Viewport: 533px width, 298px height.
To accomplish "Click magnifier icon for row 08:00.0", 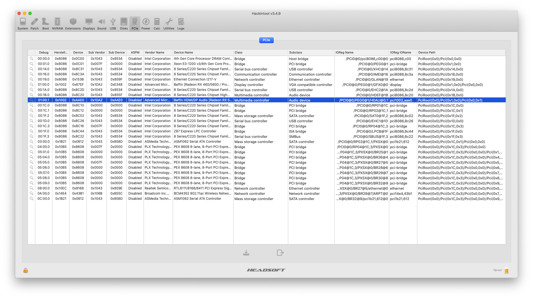I will [31, 188].
